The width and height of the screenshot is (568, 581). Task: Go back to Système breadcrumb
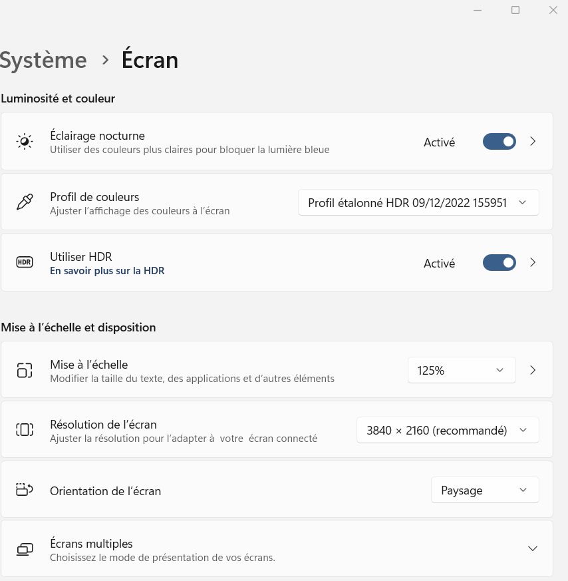(x=43, y=60)
